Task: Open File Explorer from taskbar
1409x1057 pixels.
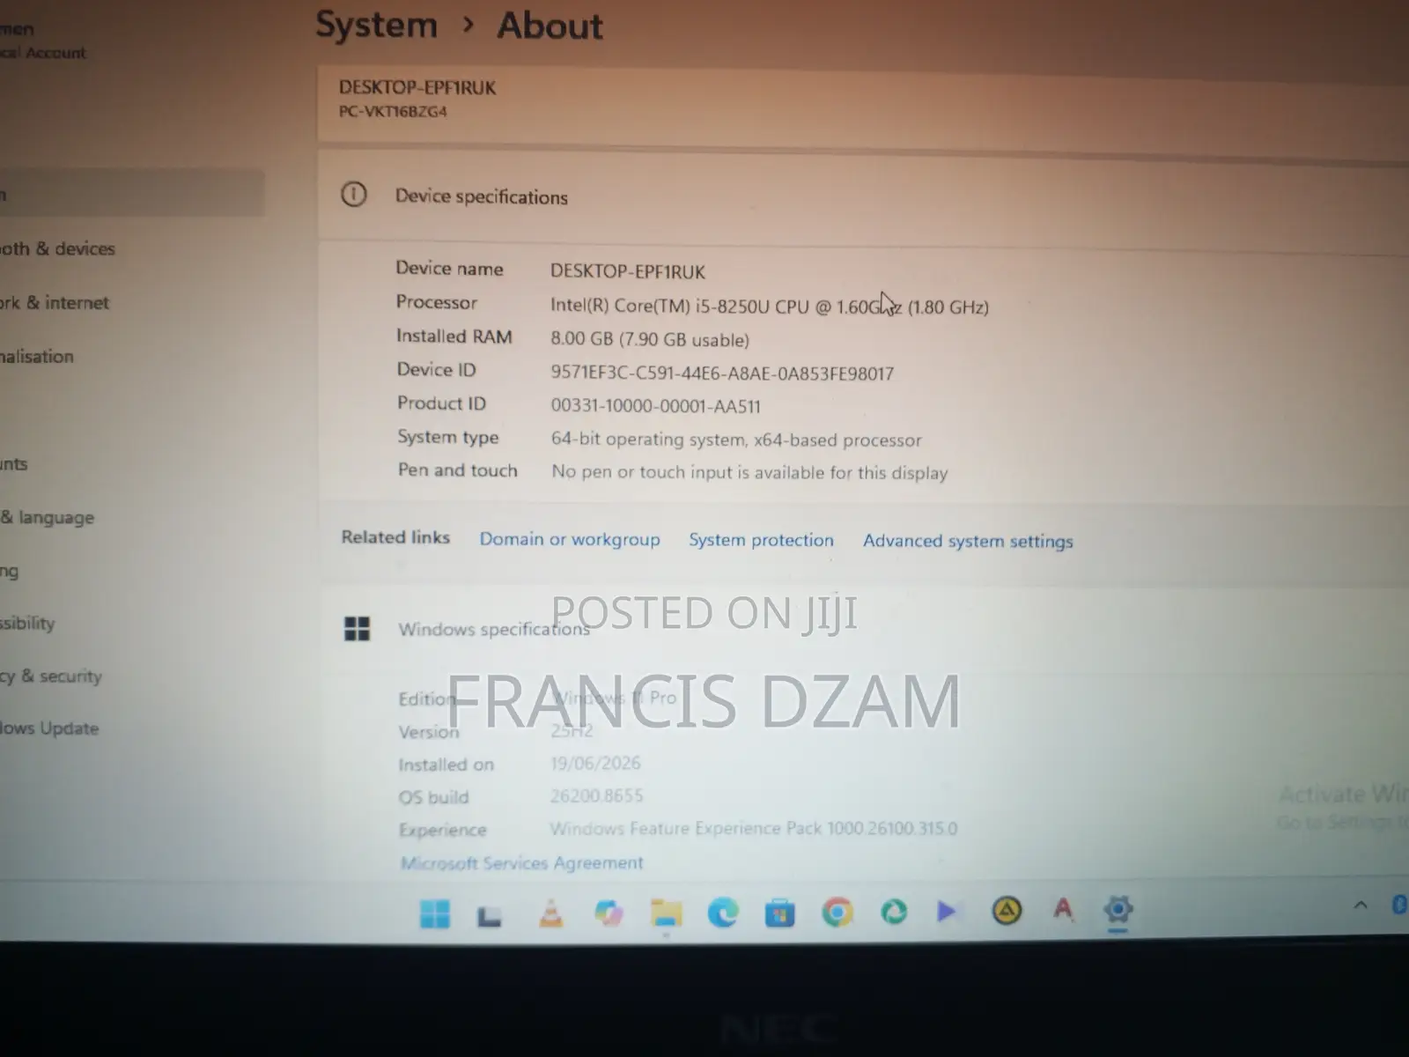Action: [666, 913]
